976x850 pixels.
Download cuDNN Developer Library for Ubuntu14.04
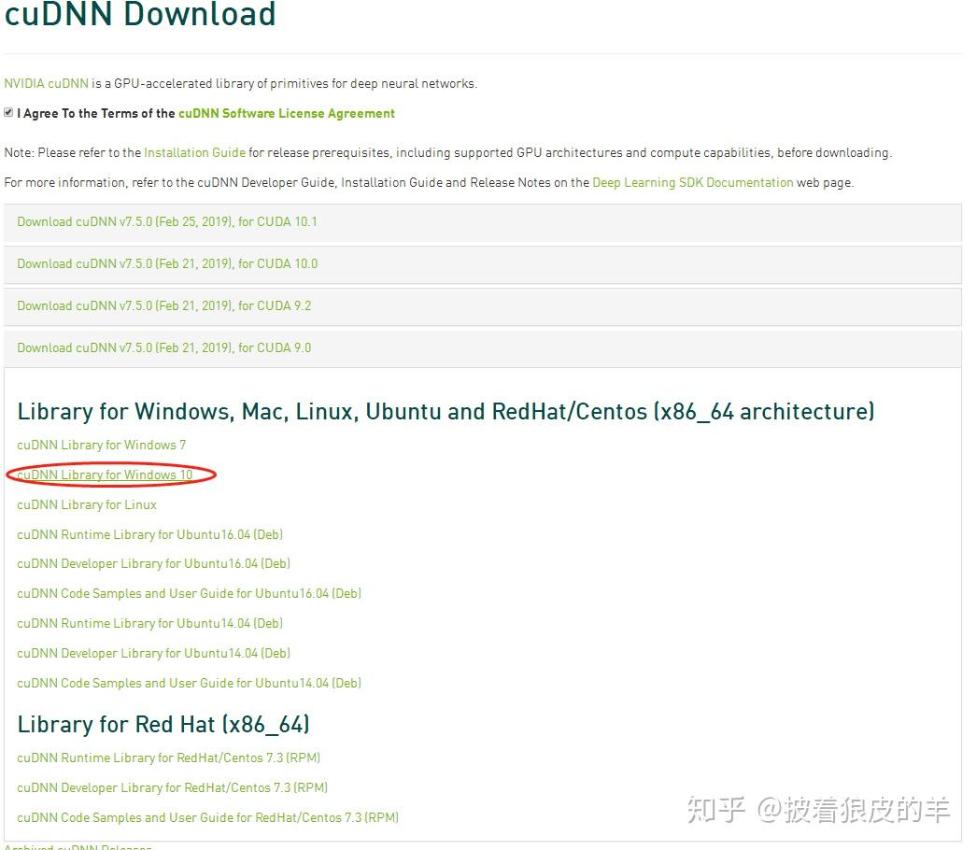153,653
